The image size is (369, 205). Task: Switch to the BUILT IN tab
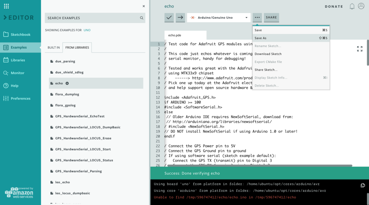(54, 47)
